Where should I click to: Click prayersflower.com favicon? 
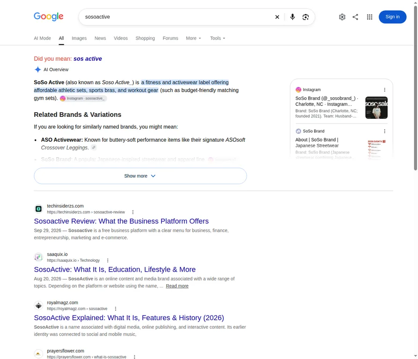(38, 354)
